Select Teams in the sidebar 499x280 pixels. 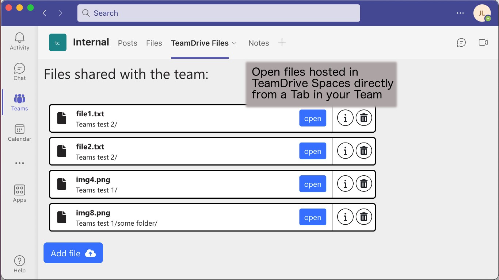19,102
